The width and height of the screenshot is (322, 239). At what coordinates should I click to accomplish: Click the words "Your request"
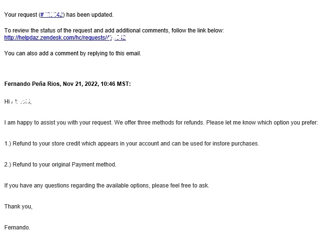tap(21, 15)
